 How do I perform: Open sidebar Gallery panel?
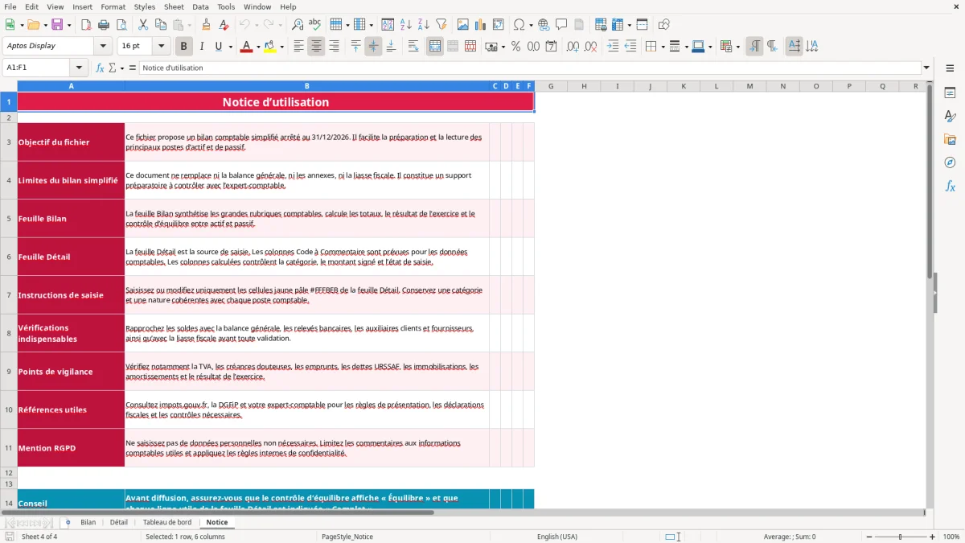tap(950, 140)
